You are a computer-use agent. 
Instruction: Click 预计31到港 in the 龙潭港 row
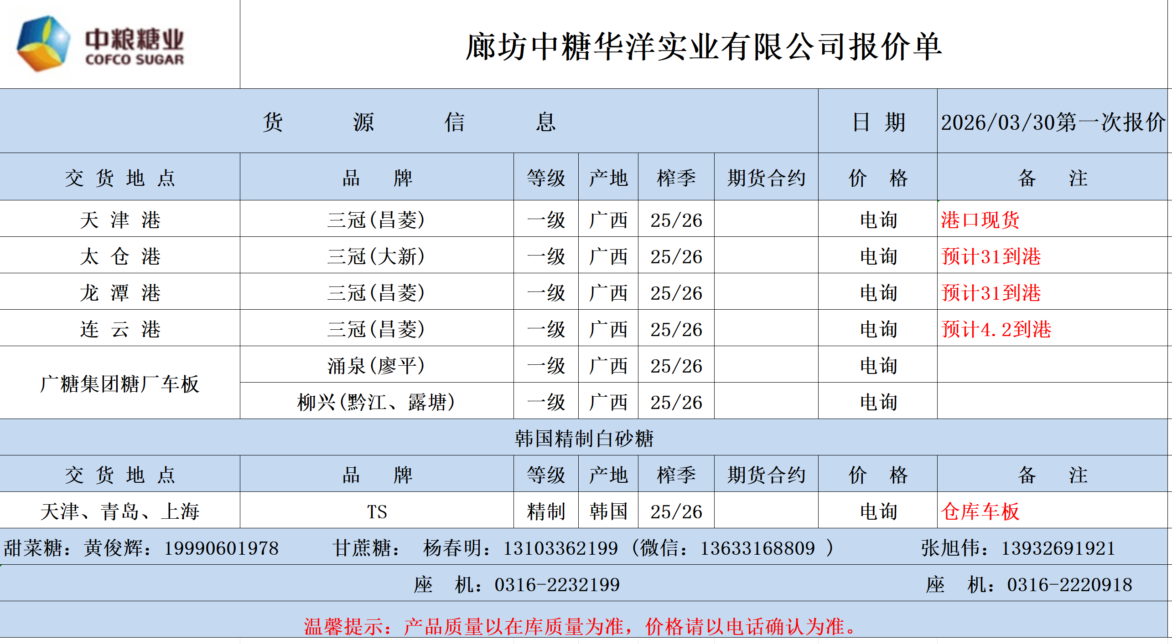[991, 293]
